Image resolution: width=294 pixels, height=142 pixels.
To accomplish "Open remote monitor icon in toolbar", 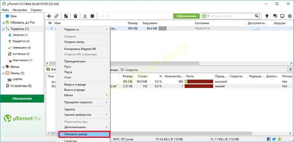I will point(282,16).
